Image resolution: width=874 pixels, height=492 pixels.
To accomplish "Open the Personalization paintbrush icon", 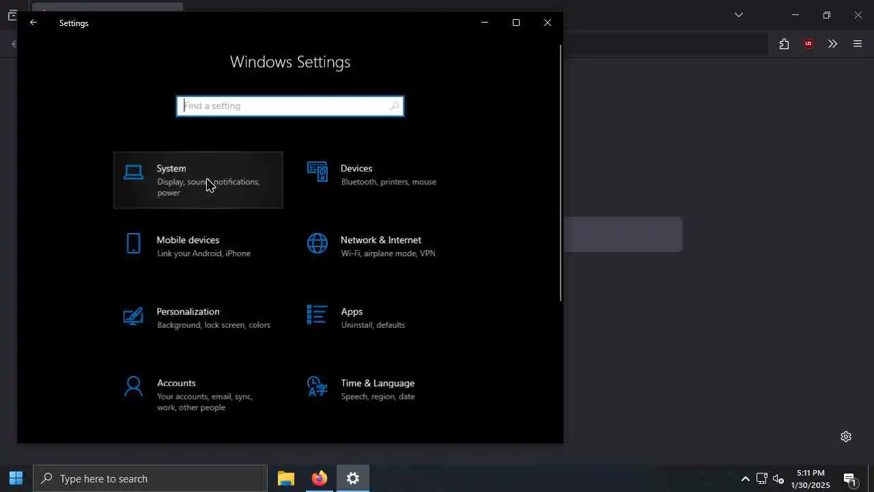I will (x=133, y=315).
